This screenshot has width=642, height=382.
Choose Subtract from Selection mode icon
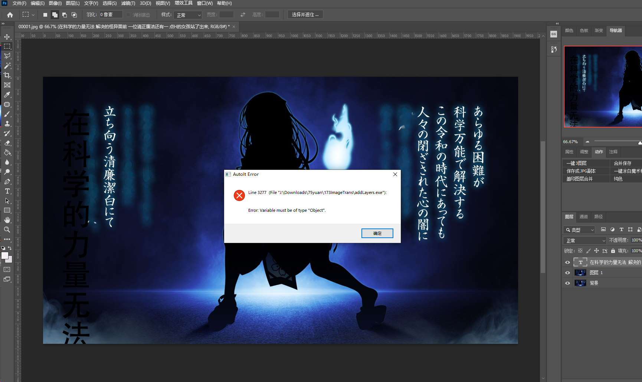click(65, 15)
